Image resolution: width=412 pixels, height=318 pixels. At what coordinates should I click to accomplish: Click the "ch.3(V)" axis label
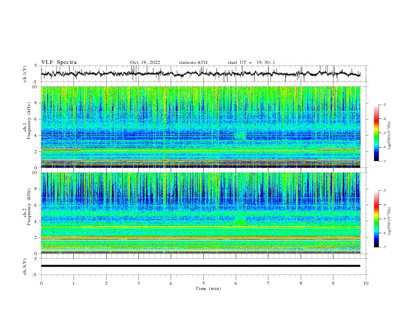(25, 267)
